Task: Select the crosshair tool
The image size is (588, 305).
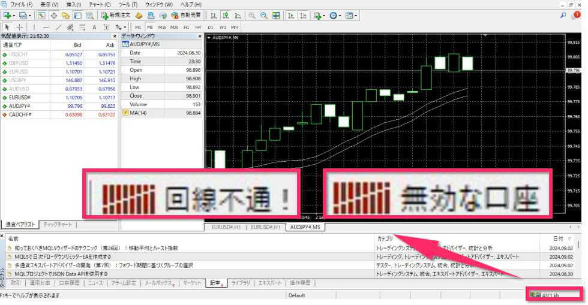Action: pyautogui.click(x=19, y=27)
